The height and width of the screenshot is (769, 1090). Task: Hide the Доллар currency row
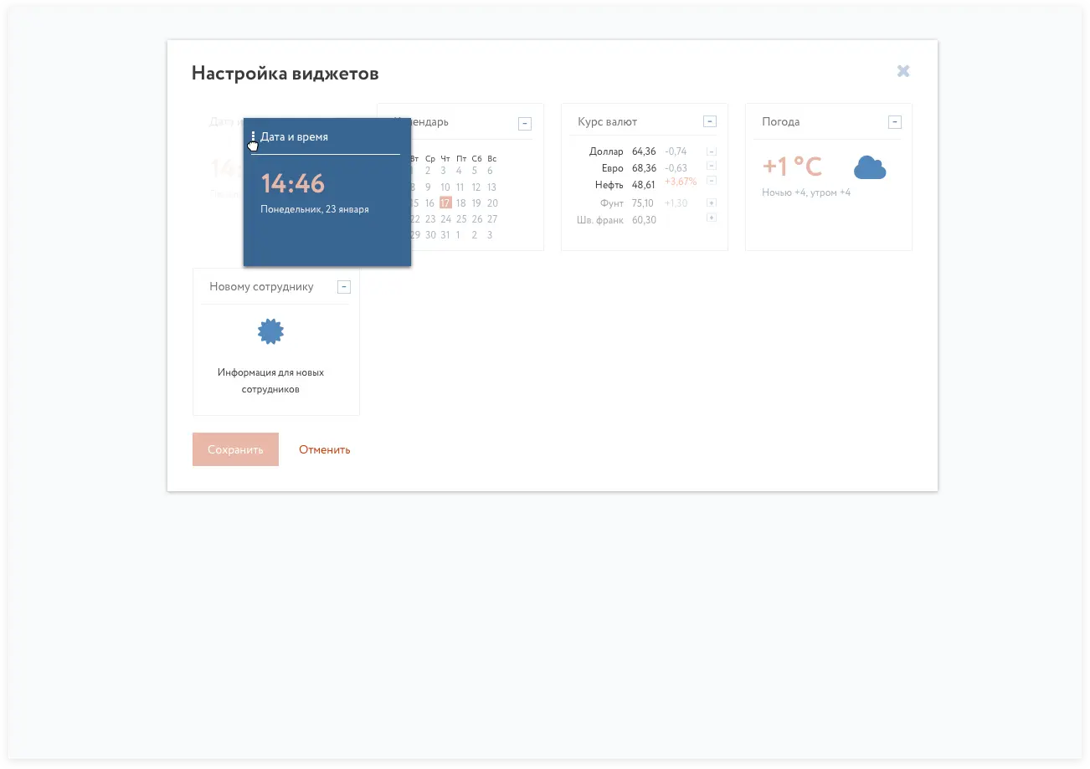712,151
